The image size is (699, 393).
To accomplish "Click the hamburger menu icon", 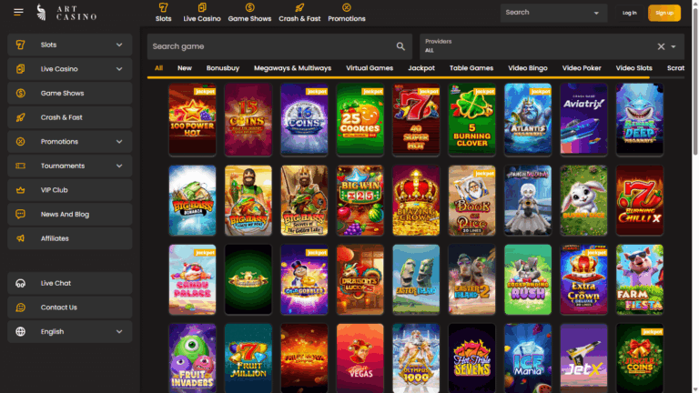I will point(18,12).
